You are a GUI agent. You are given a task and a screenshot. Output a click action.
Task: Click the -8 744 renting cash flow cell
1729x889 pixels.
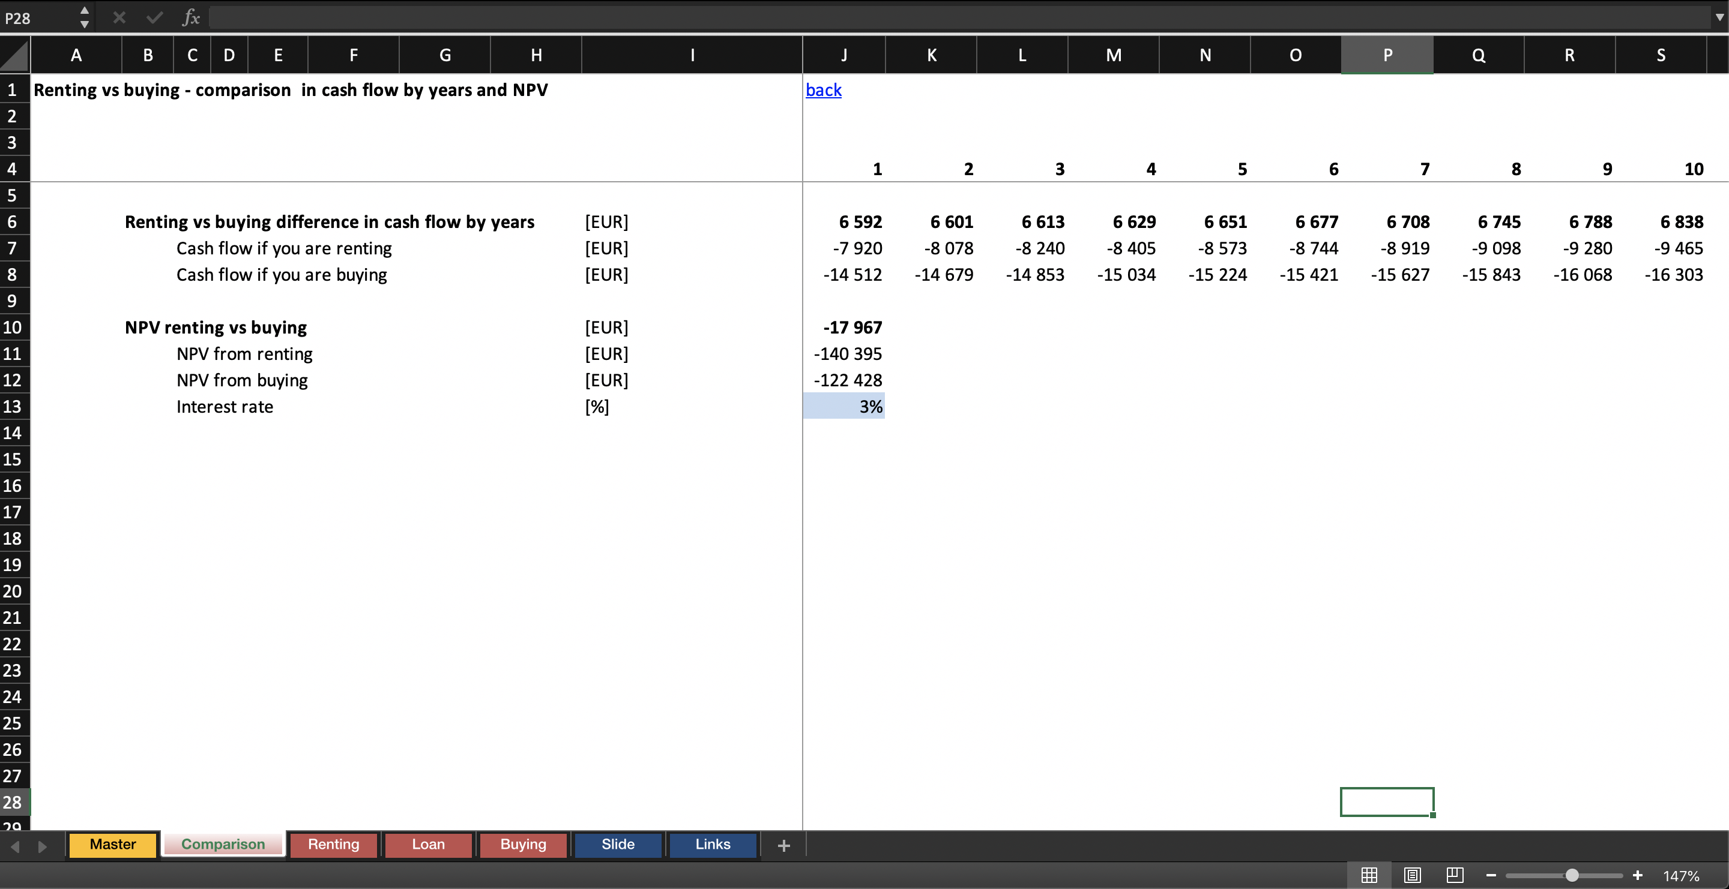click(x=1296, y=249)
